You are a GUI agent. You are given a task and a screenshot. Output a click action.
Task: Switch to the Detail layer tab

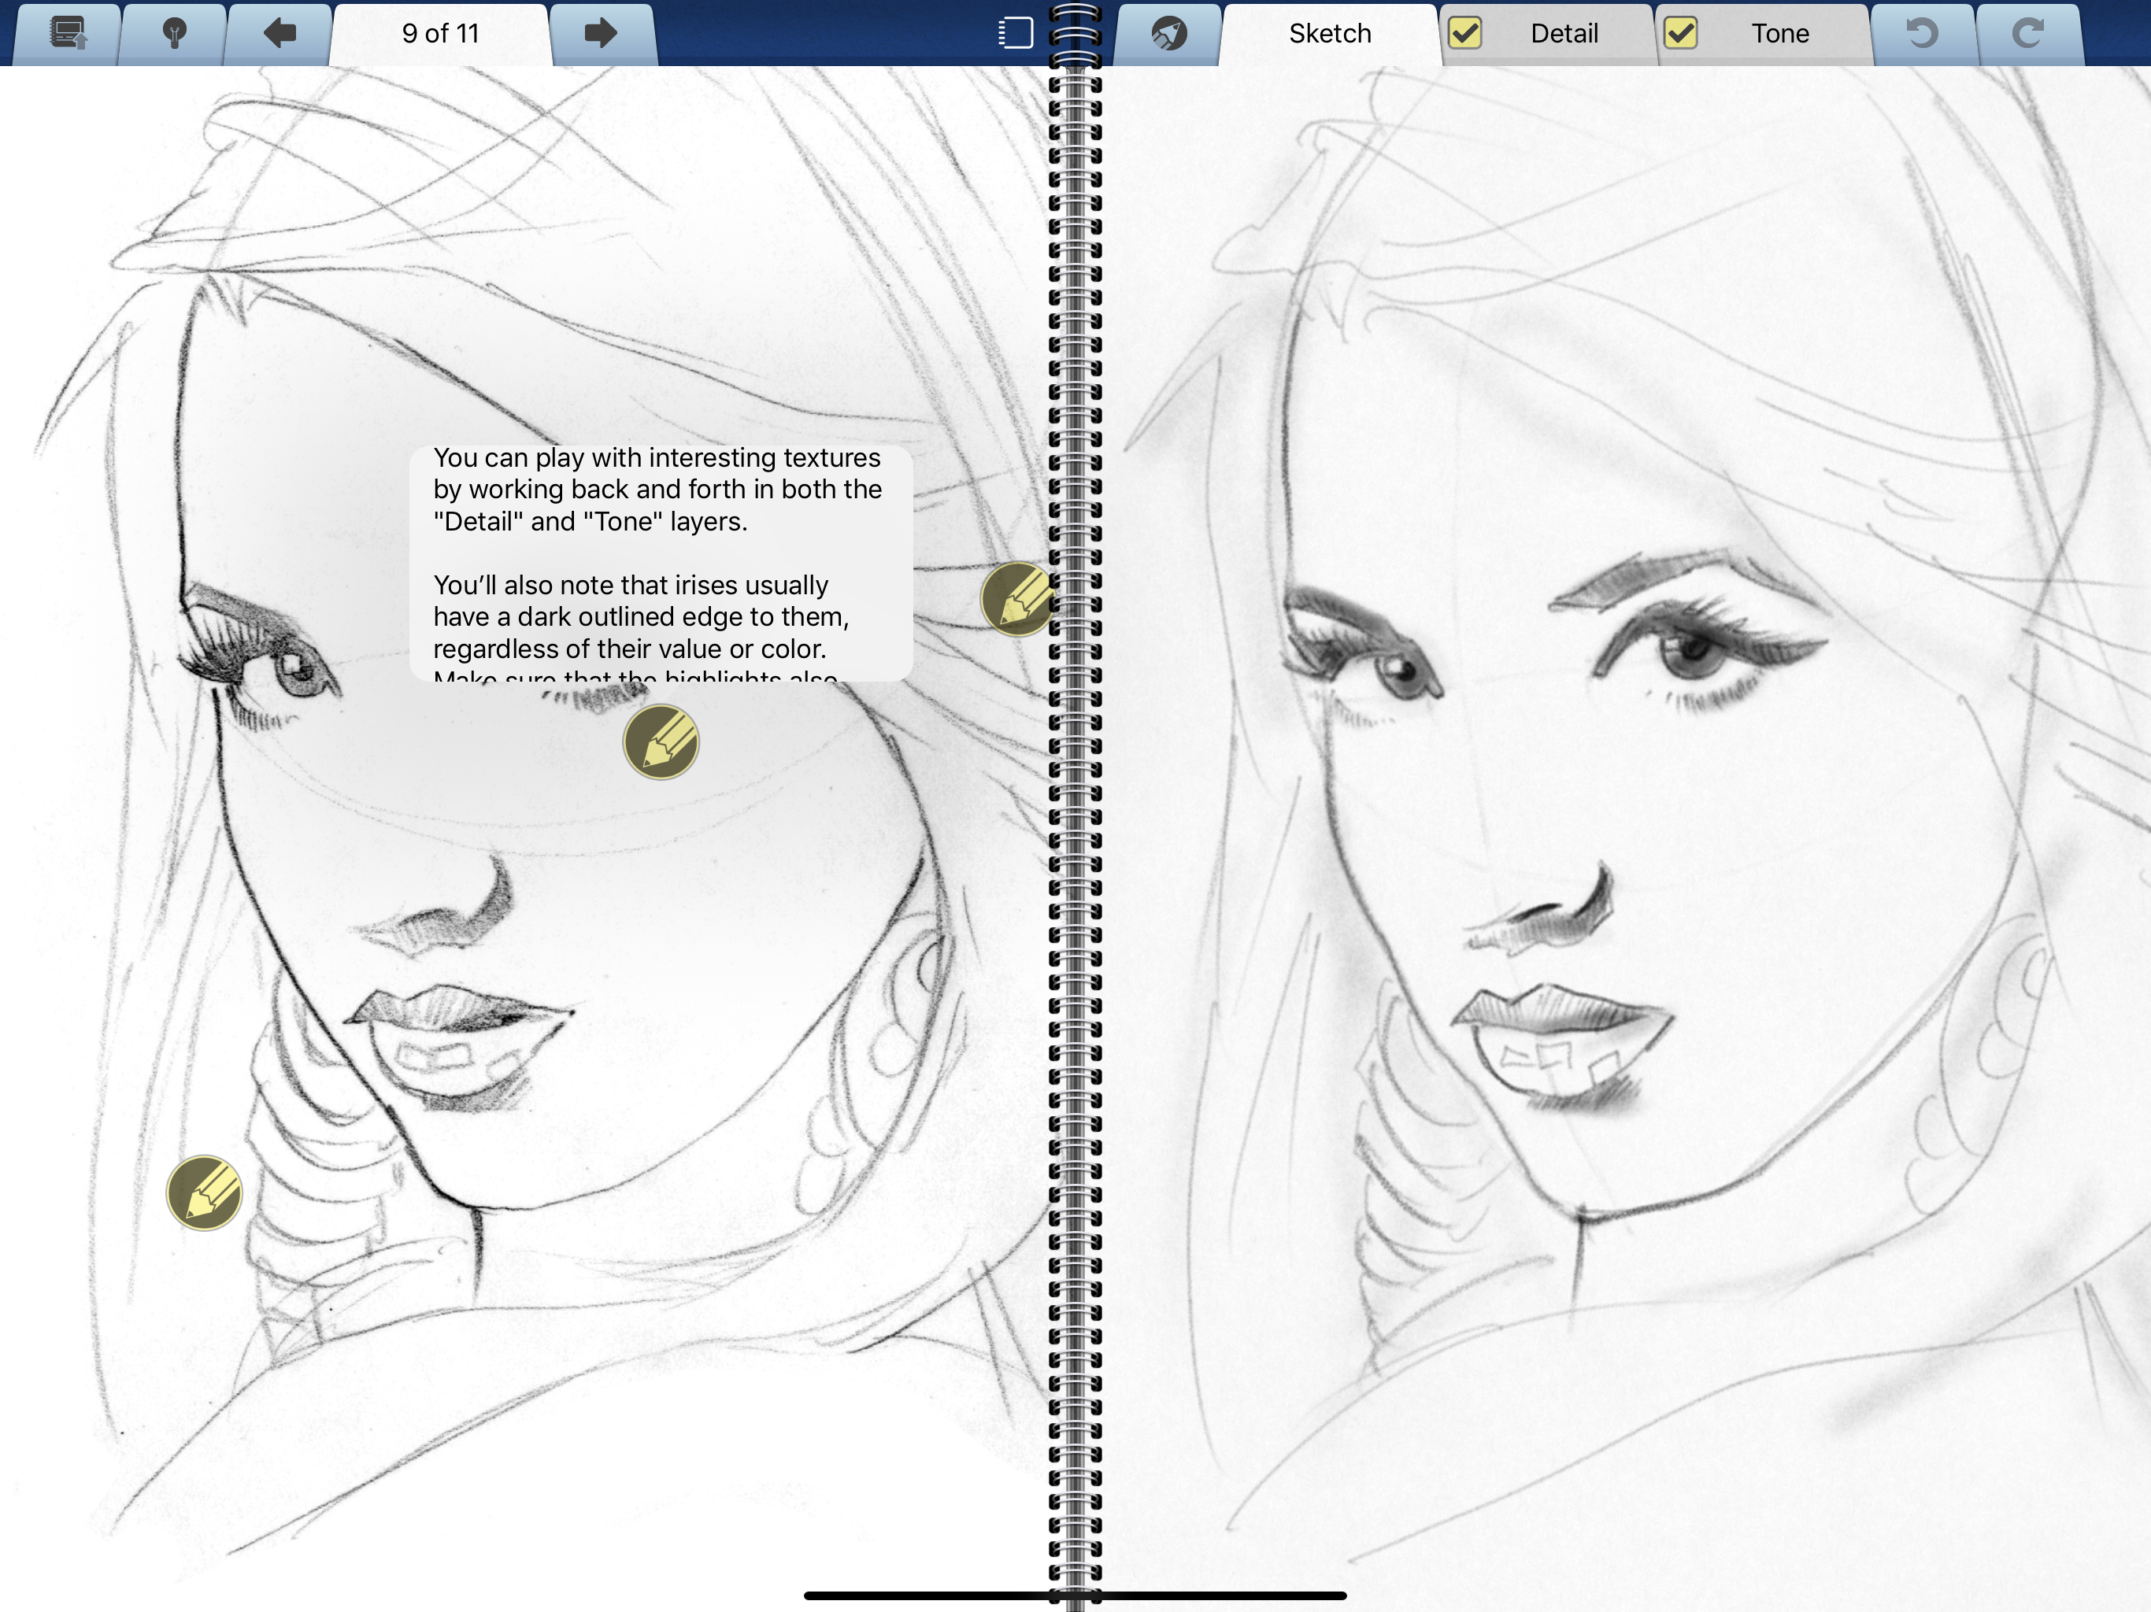point(1564,34)
